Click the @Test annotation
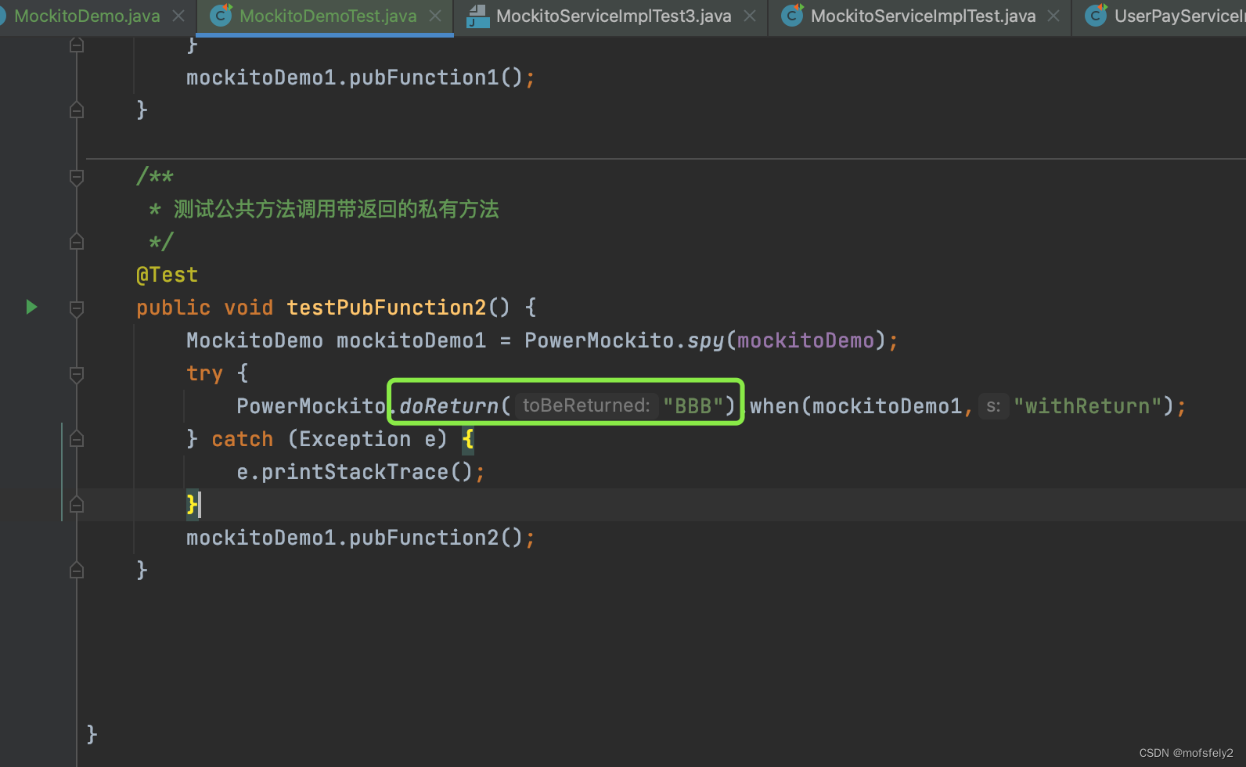The image size is (1246, 767). pyautogui.click(x=167, y=275)
